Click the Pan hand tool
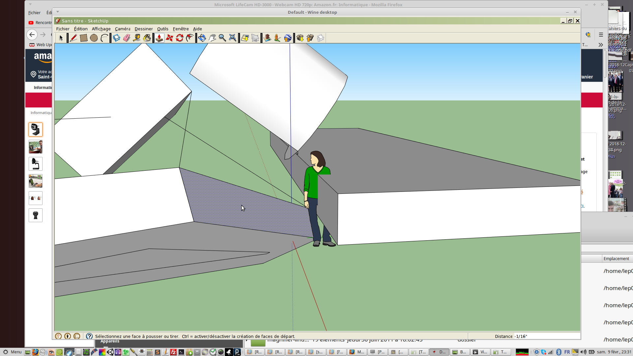The image size is (633, 356). click(x=212, y=38)
